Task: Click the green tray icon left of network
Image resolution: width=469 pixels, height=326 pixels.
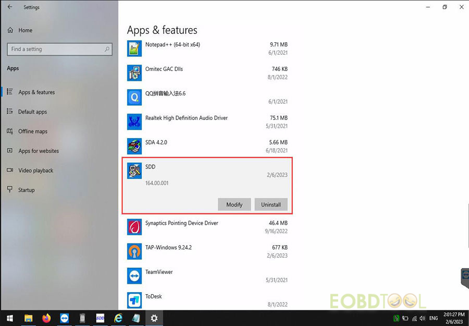Action: click(x=397, y=318)
